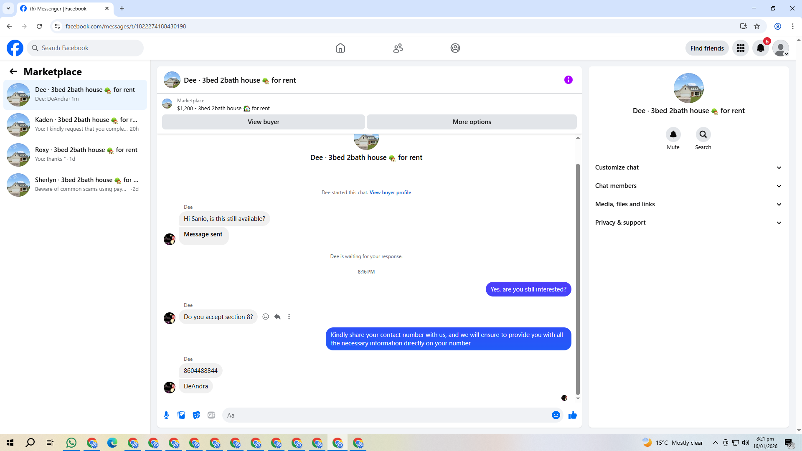
Task: Mute this conversation's notifications
Action: pyautogui.click(x=673, y=134)
